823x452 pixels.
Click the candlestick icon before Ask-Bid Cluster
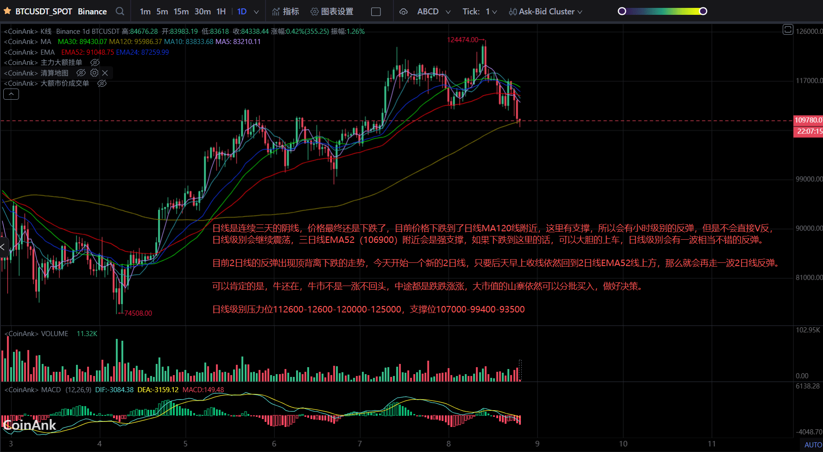513,12
